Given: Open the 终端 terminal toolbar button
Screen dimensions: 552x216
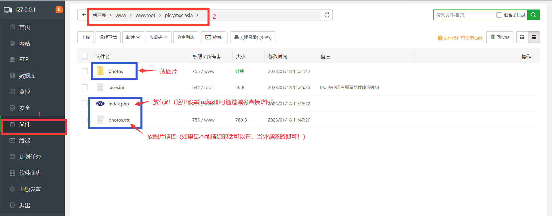Looking at the screenshot, I should click(x=213, y=37).
